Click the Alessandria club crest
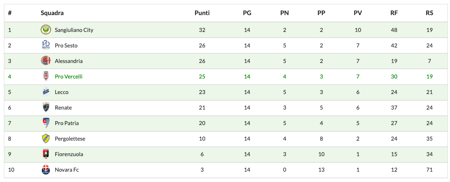 tap(46, 61)
